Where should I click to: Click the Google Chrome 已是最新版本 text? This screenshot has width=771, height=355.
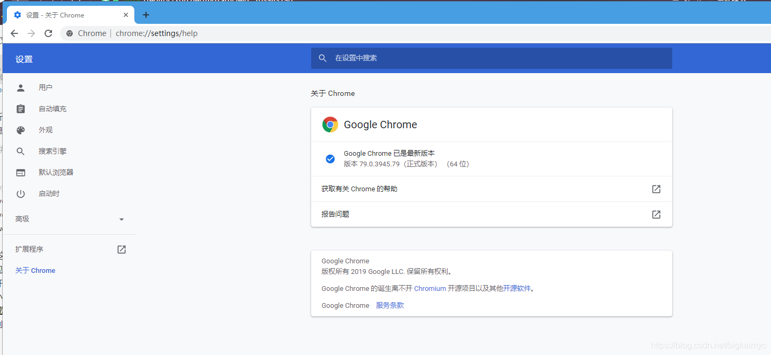click(389, 154)
